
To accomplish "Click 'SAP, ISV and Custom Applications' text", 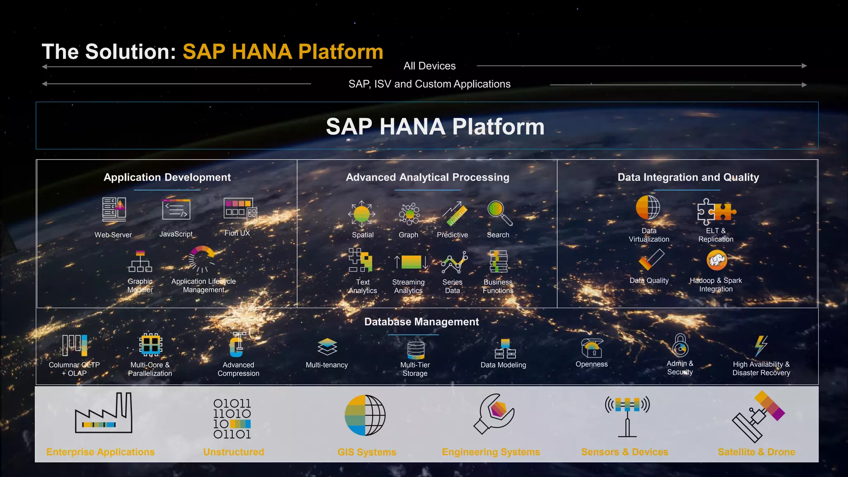I will point(429,84).
